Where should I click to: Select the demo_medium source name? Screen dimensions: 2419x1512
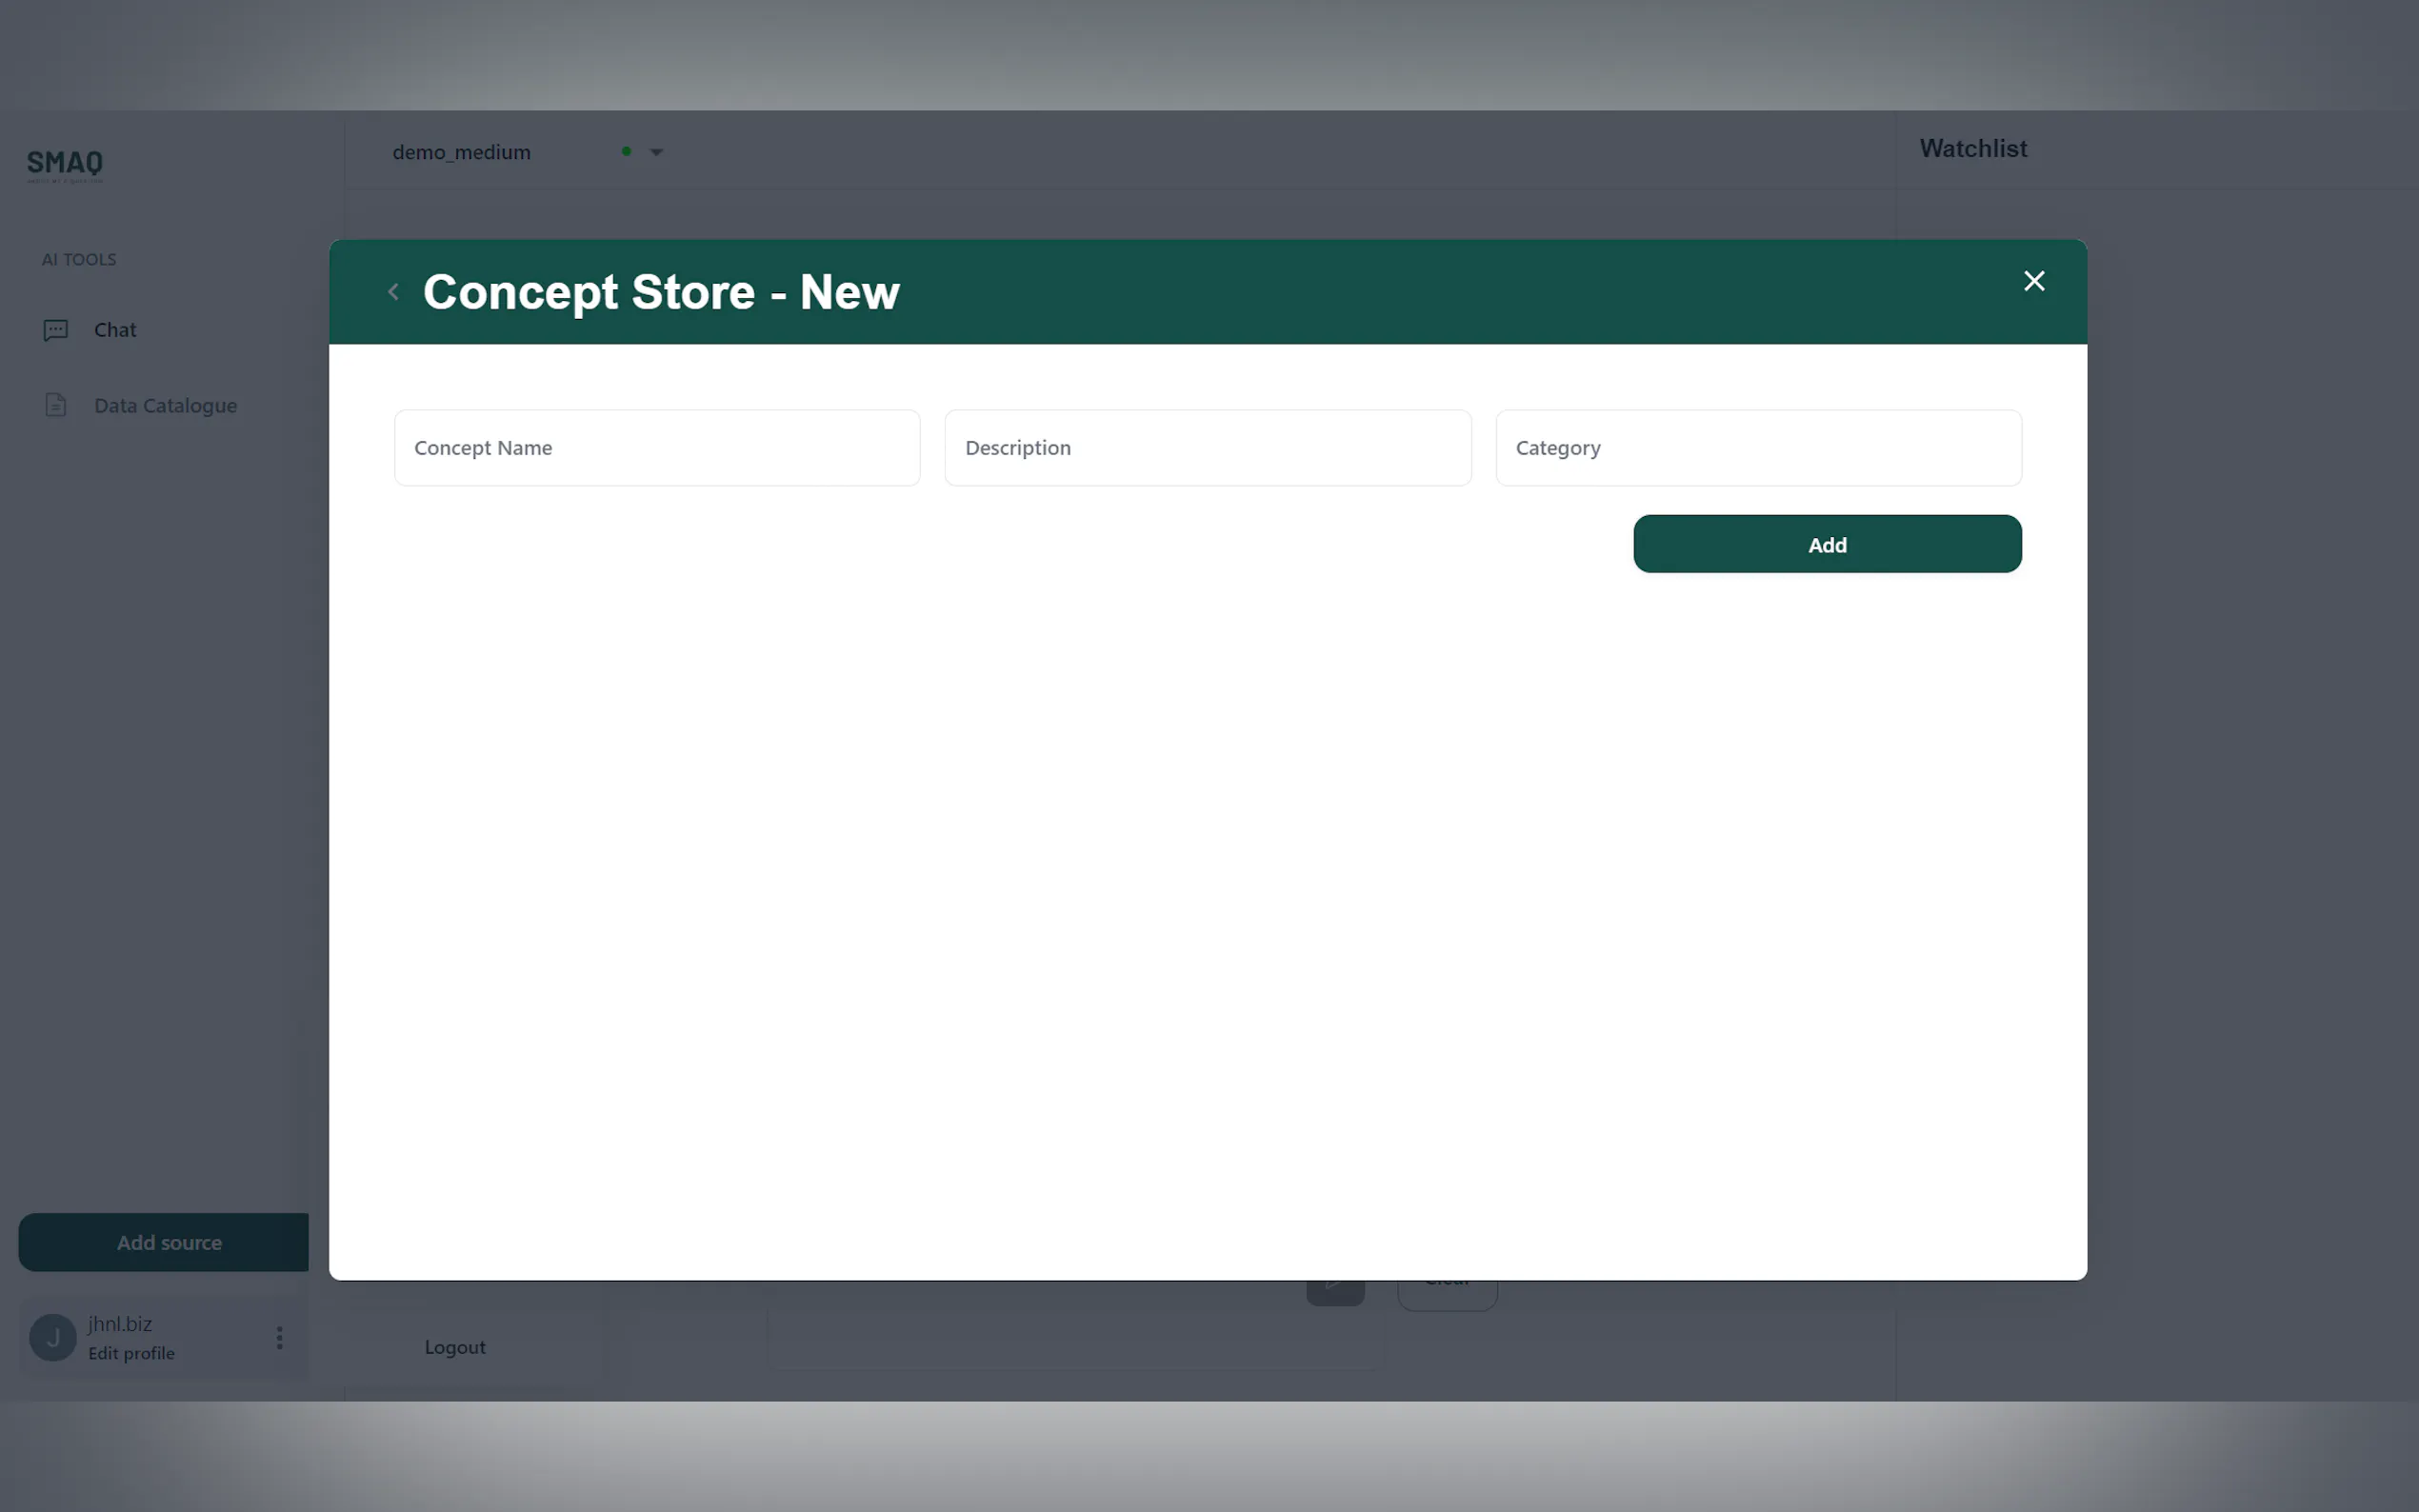point(461,152)
